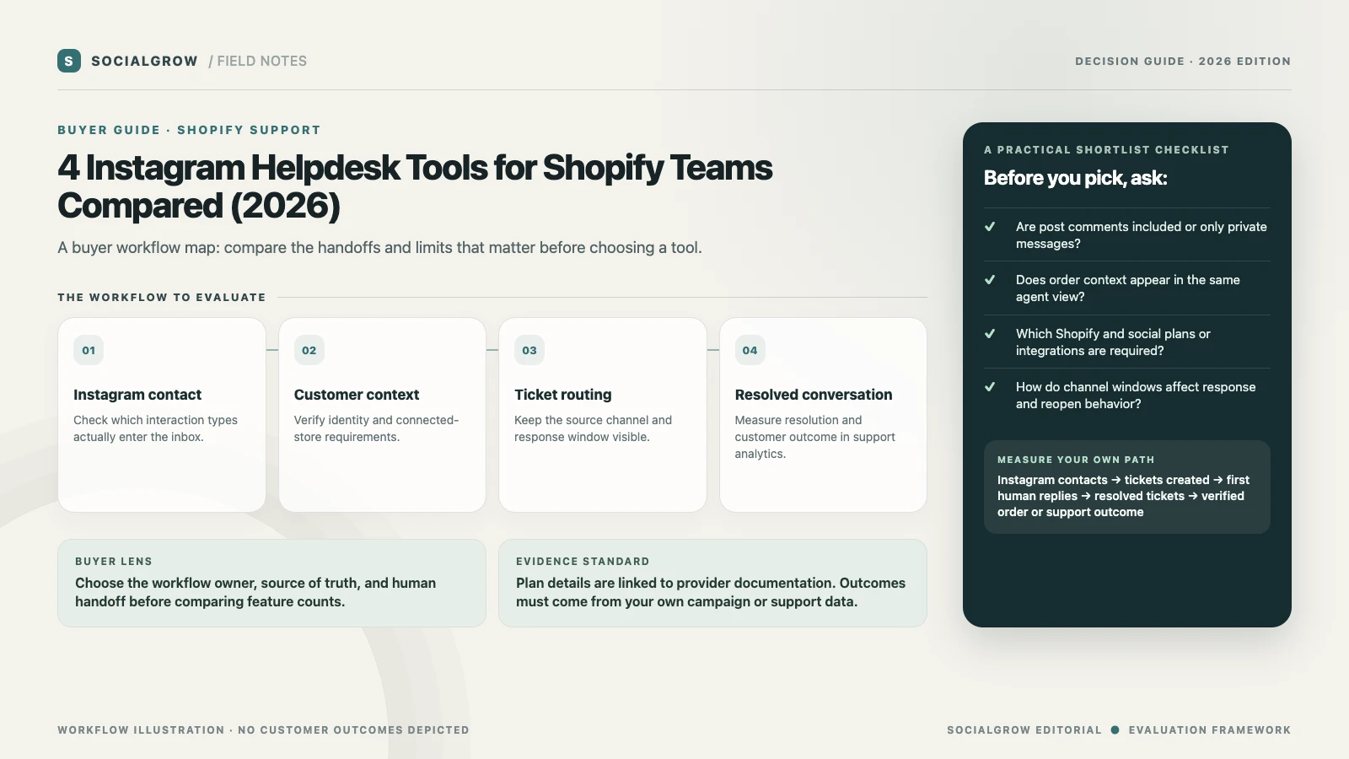Click the SOCIALGROW EDITORIAL footer text
The image size is (1349, 759).
coord(1024,730)
